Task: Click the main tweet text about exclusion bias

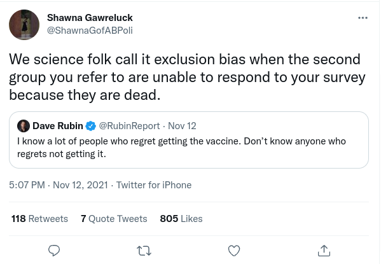Action: (187, 77)
